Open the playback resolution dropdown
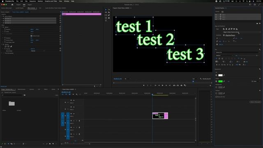The image size is (263, 148). pos(195,79)
